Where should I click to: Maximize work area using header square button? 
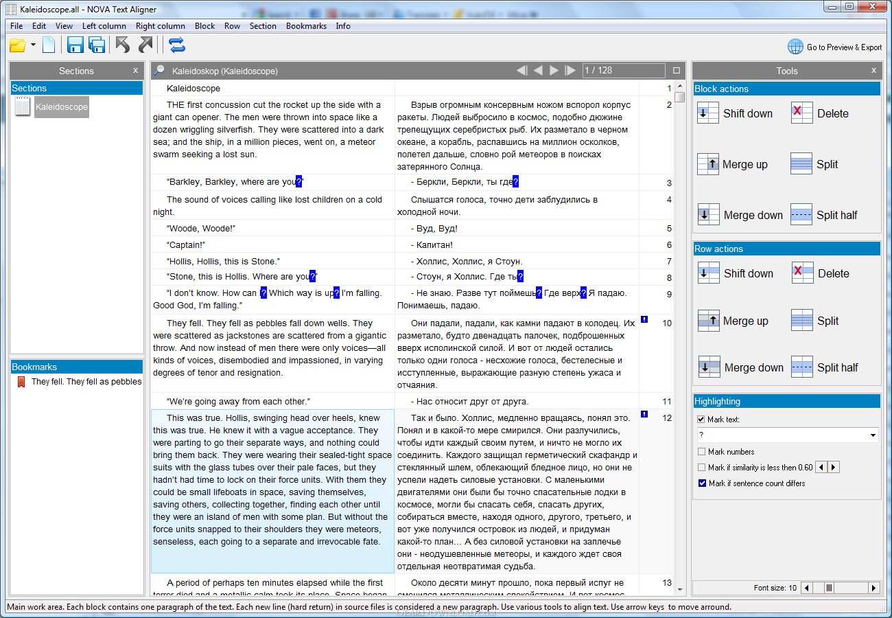(x=677, y=70)
